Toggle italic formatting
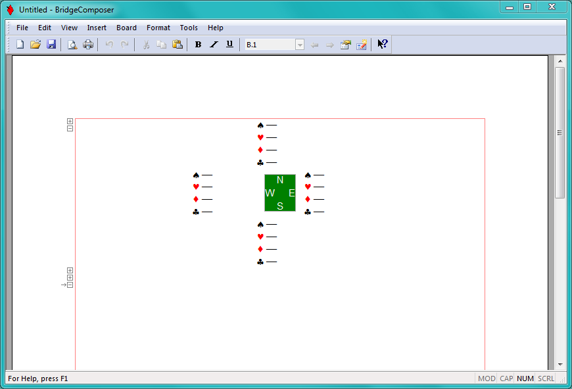This screenshot has height=389, width=572. (x=214, y=45)
